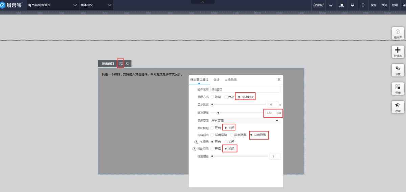Image resolution: width=406 pixels, height=192 pixels.
Task: Click the 管理 manage button
Action: pos(395,5)
